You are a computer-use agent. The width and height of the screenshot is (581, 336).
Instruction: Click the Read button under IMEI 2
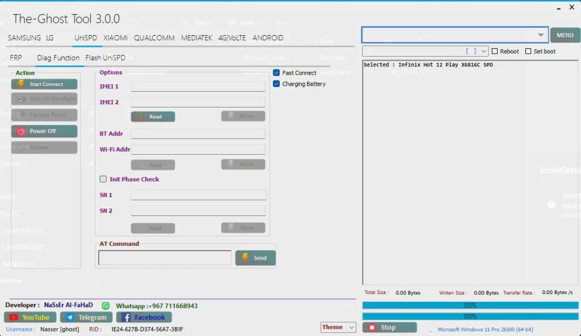[153, 117]
